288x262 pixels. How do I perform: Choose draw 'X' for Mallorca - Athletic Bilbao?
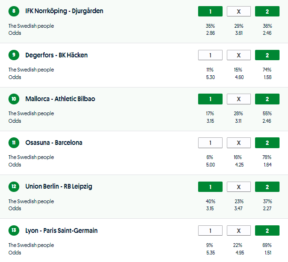click(x=239, y=99)
